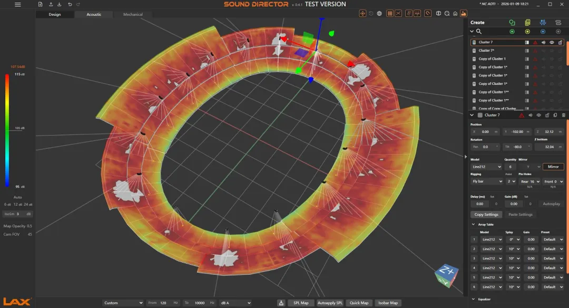Click the Copy Settings button
The width and height of the screenshot is (569, 308).
coord(486,214)
